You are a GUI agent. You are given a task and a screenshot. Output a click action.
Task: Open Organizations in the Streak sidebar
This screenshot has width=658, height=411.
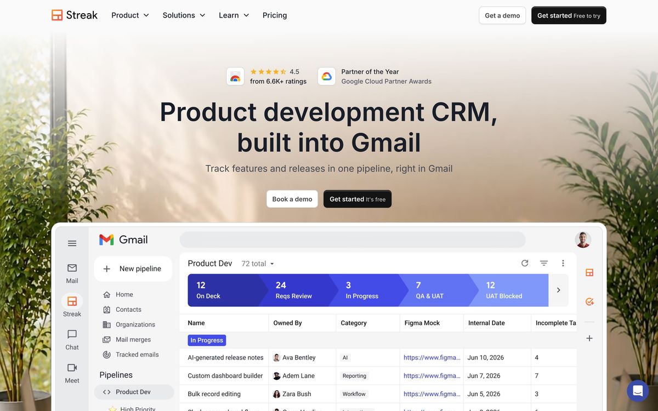129,324
